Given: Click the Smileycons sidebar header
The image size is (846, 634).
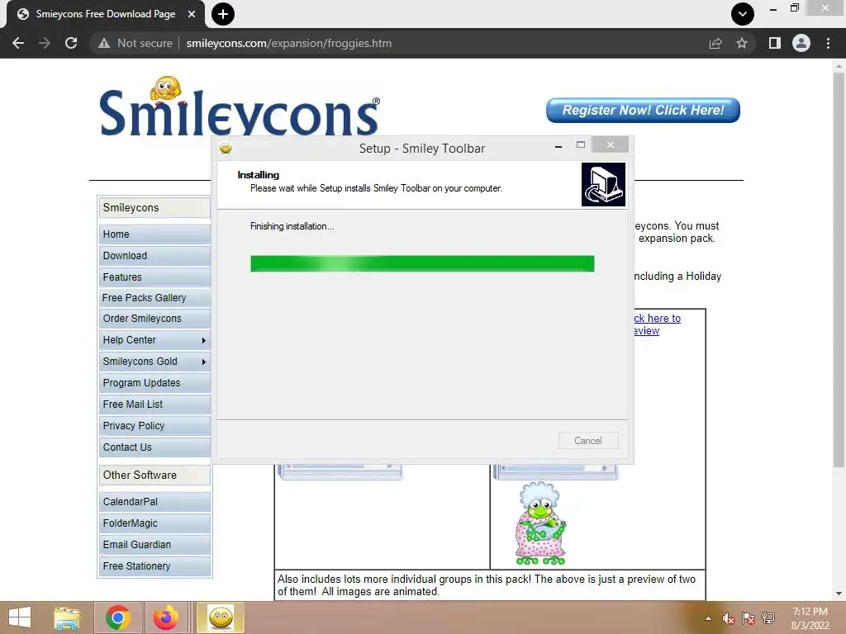Looking at the screenshot, I should tap(154, 207).
